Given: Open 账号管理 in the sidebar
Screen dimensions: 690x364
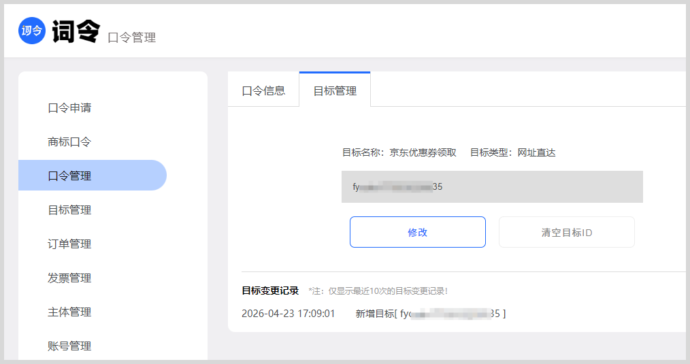Looking at the screenshot, I should pos(69,346).
